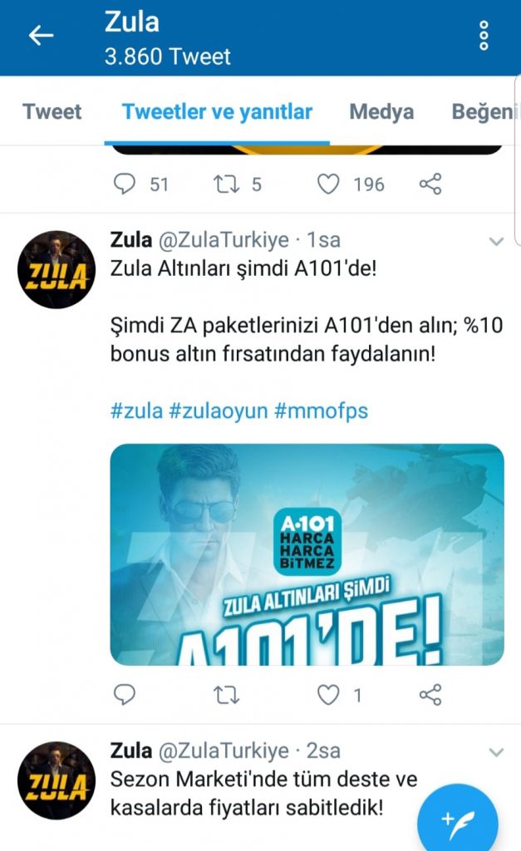Share the tweet with 196 likes
The height and width of the screenshot is (851, 521).
click(430, 184)
